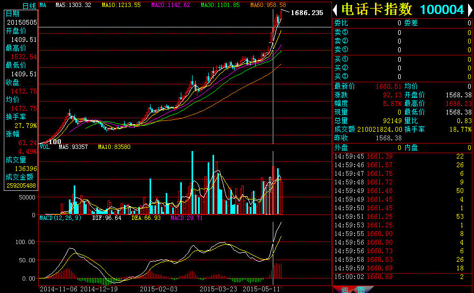The width and height of the screenshot is (474, 293).
Task: Click the DIF:96.64 value
Action: pyautogui.click(x=107, y=218)
